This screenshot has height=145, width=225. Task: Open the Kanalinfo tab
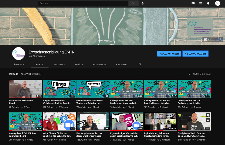tap(122, 64)
